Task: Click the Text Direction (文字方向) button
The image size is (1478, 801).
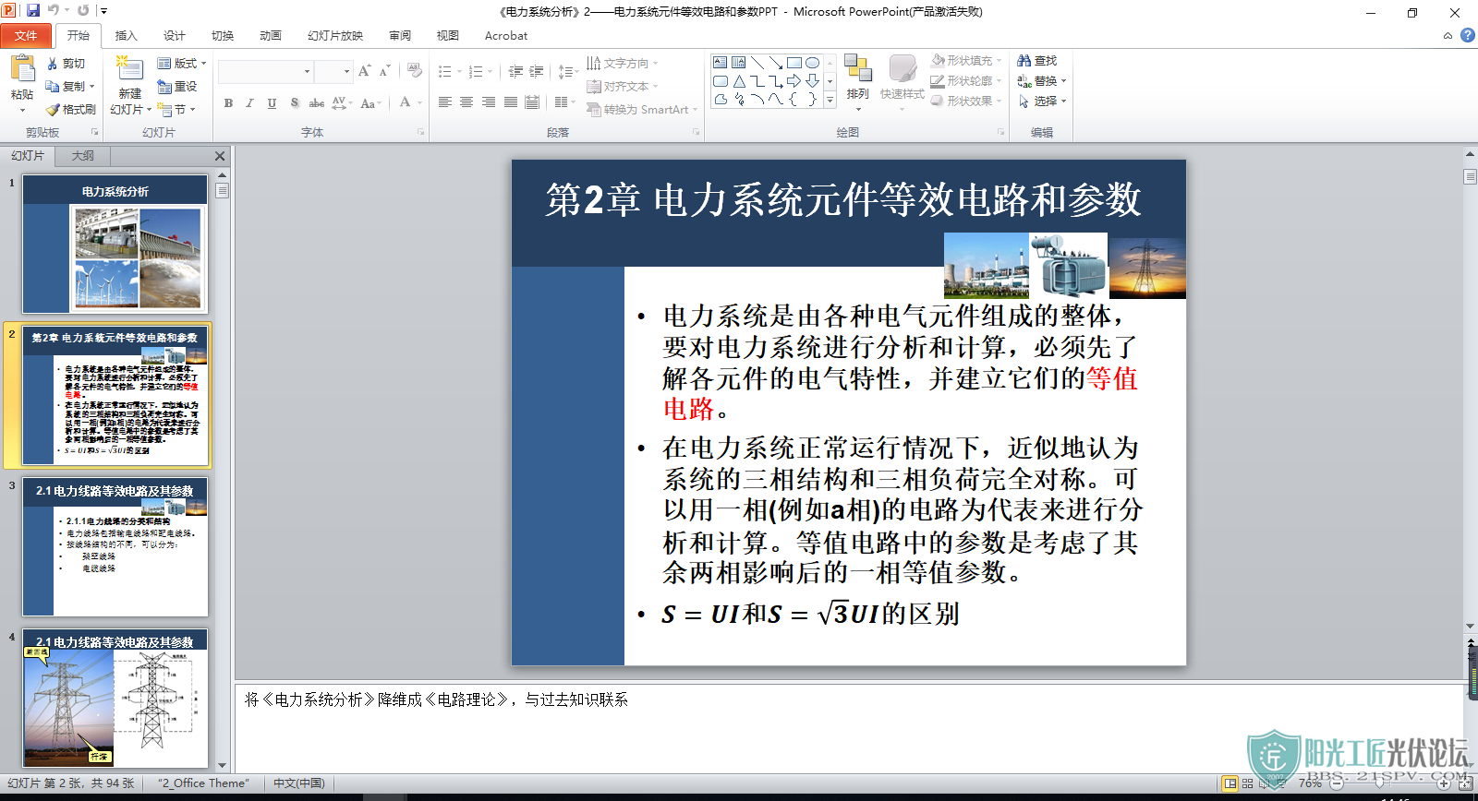Action: 622,64
